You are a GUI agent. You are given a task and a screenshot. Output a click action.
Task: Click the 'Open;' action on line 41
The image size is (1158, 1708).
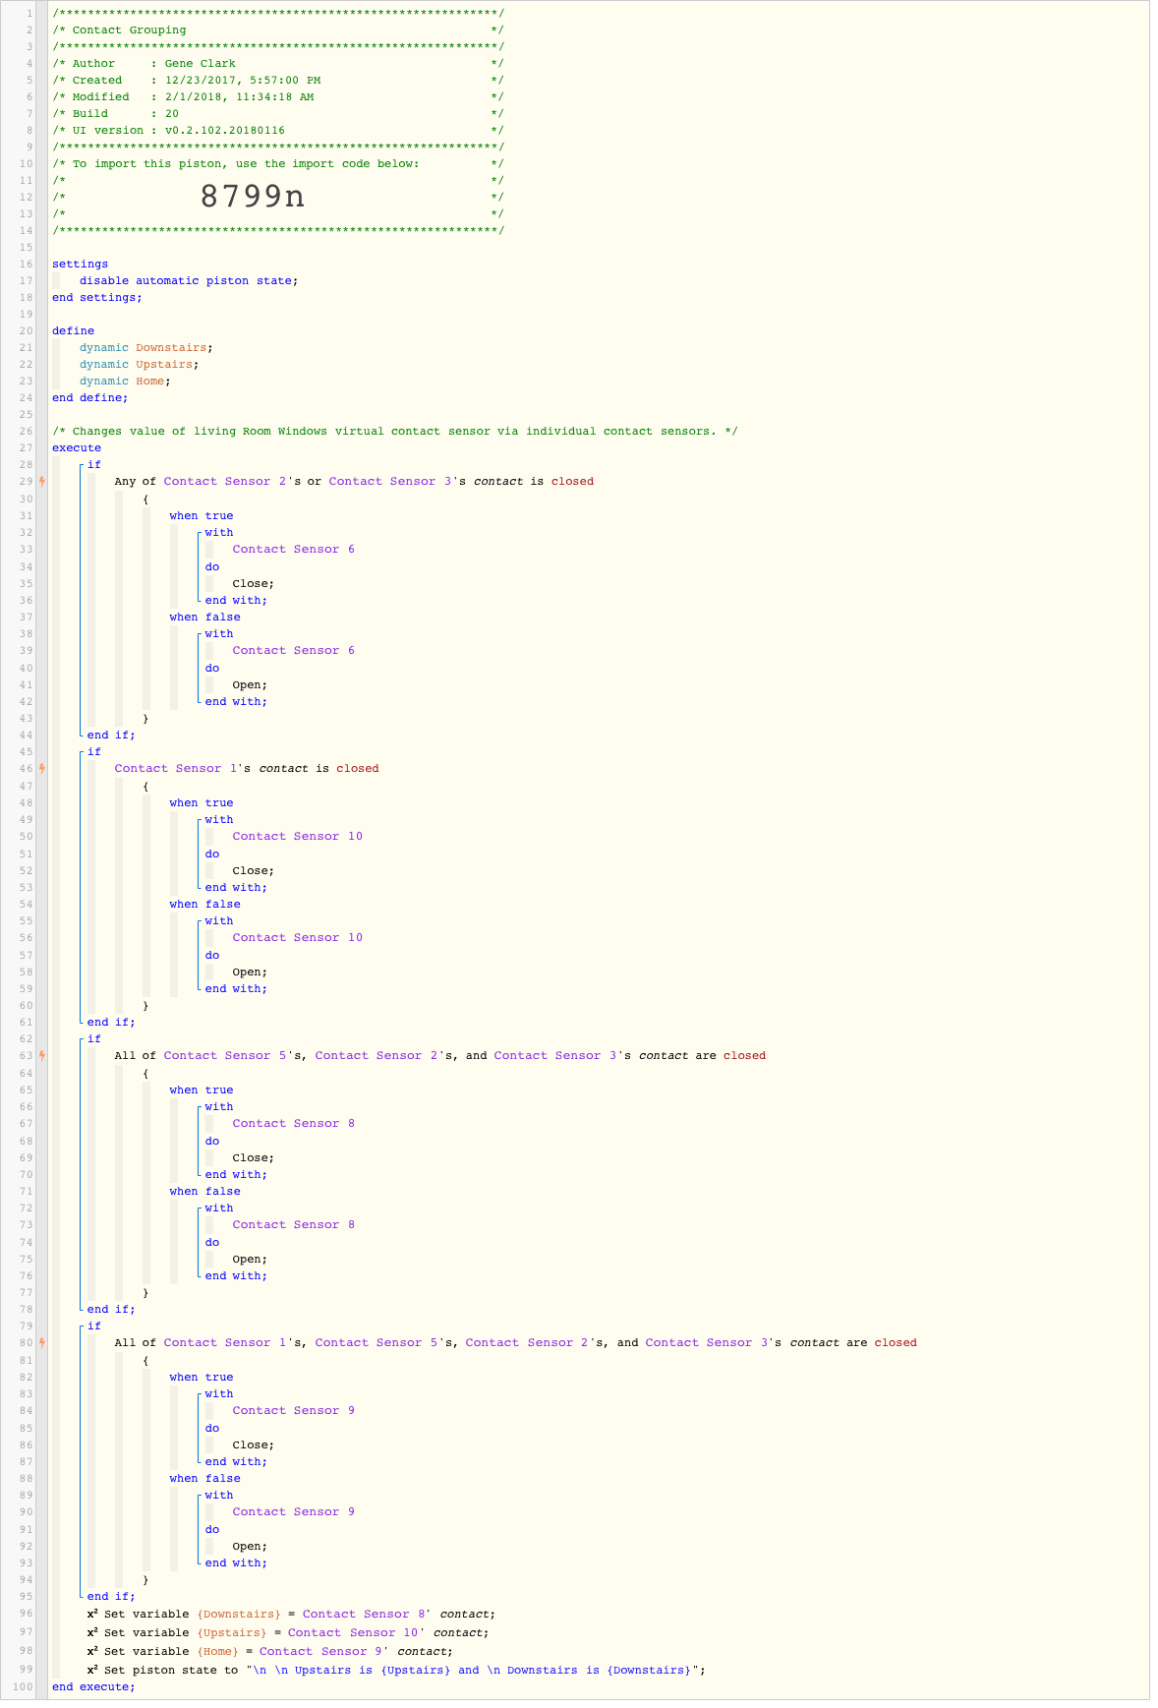coord(250,685)
